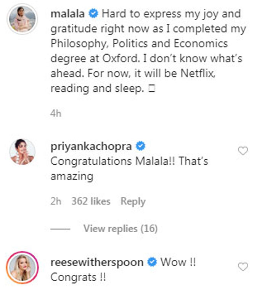Click the 2h timestamp on priyankachopra's comment

(56, 201)
